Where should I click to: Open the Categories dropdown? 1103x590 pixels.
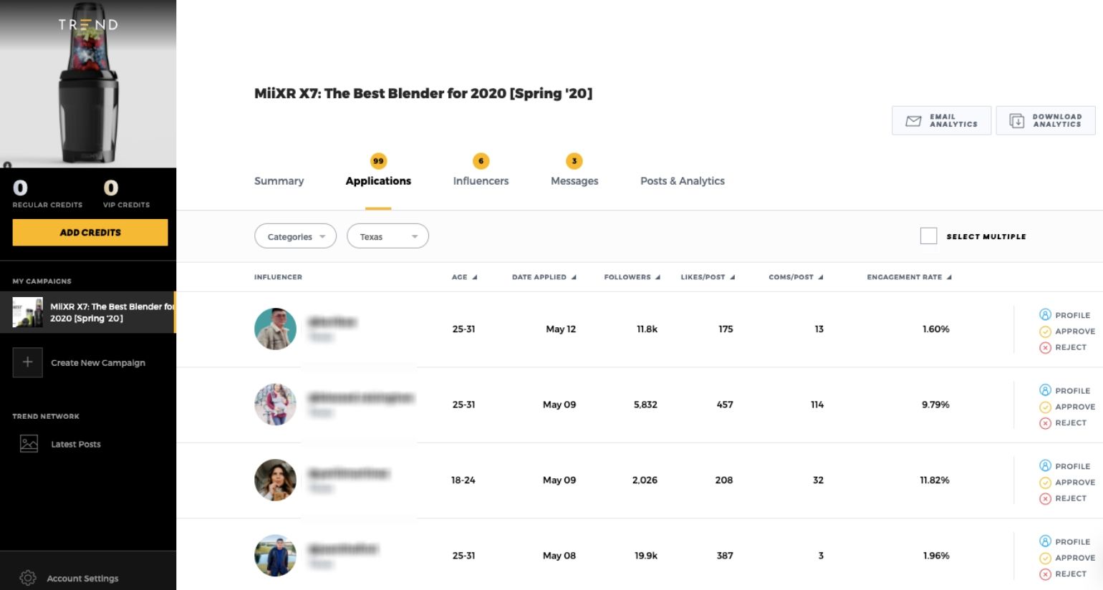(x=295, y=236)
